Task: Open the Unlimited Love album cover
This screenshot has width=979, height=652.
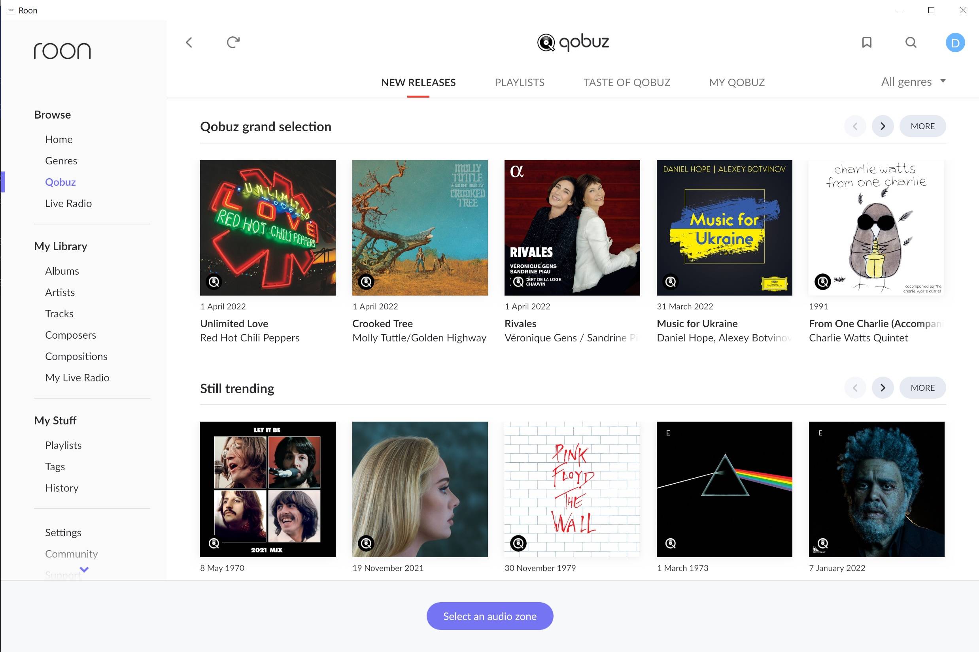Action: pos(268,228)
